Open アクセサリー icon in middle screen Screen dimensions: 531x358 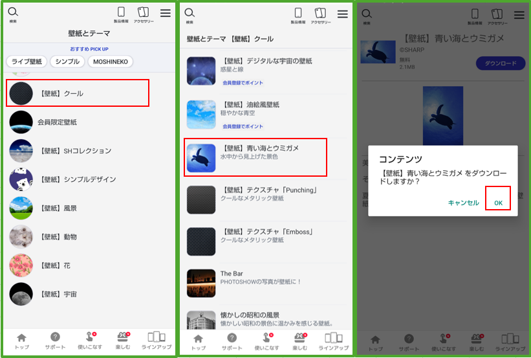pos(321,16)
